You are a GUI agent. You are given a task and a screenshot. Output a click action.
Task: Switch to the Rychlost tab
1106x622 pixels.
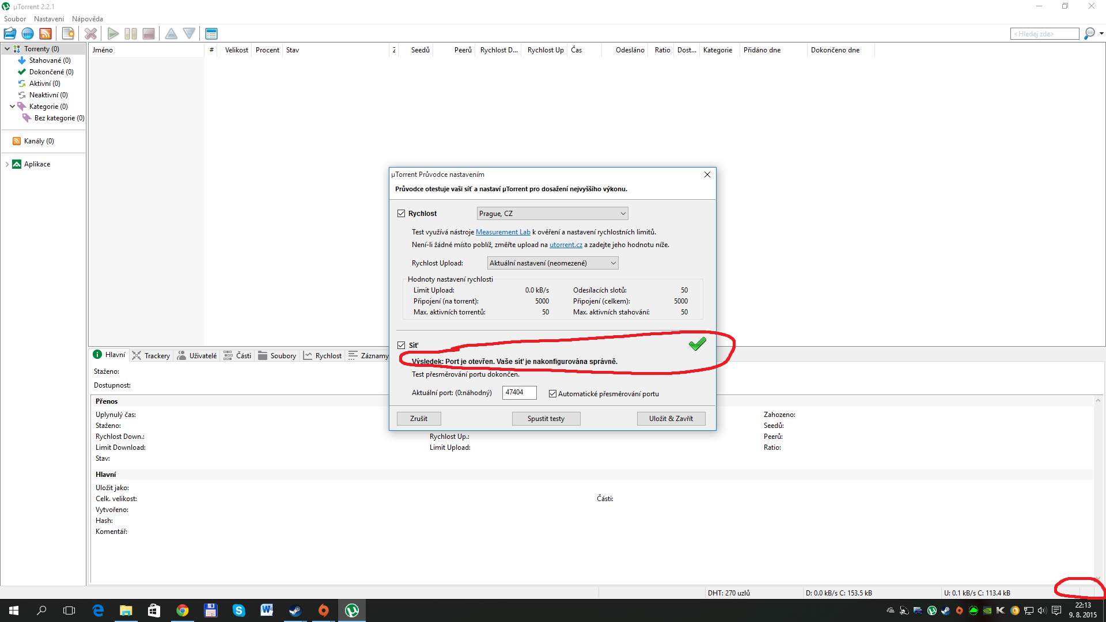click(x=323, y=356)
